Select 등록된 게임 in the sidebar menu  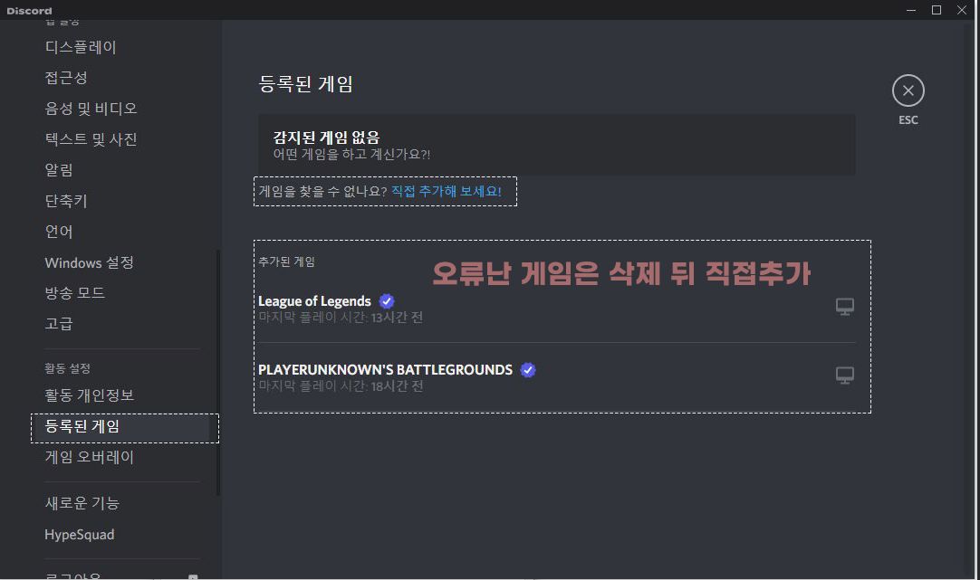(83, 426)
